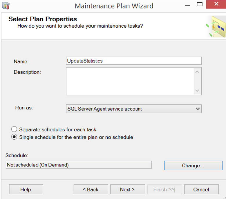This screenshot has width=226, height=199.
Task: Click the wizard workflow graphic in the header
Action: coord(216,26)
